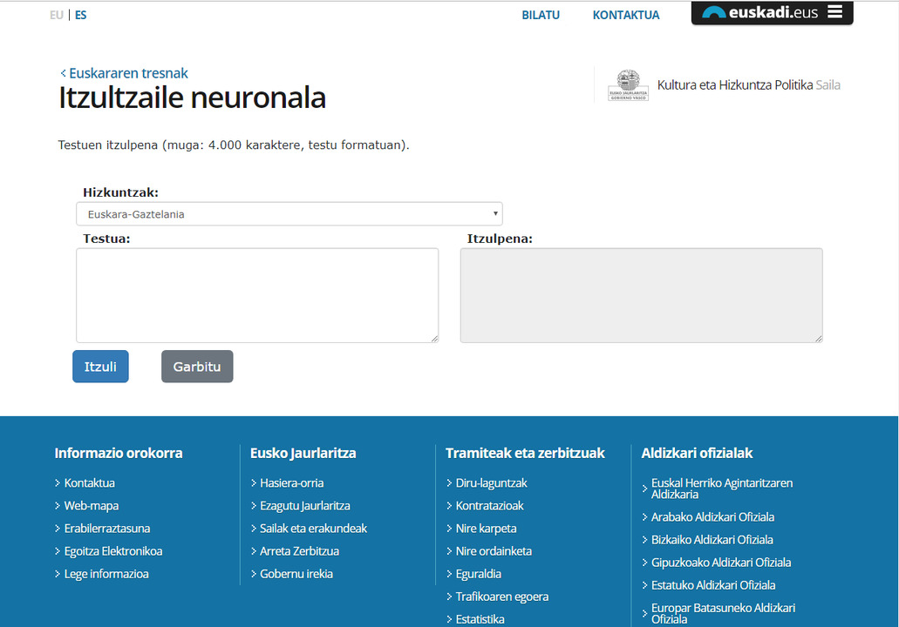The height and width of the screenshot is (627, 899).
Task: Select the EU language option
Action: 57,15
